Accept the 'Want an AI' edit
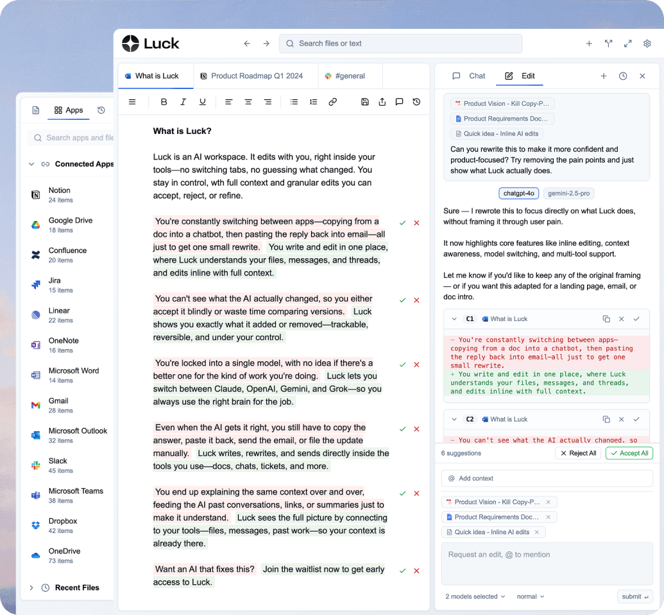 click(x=403, y=571)
